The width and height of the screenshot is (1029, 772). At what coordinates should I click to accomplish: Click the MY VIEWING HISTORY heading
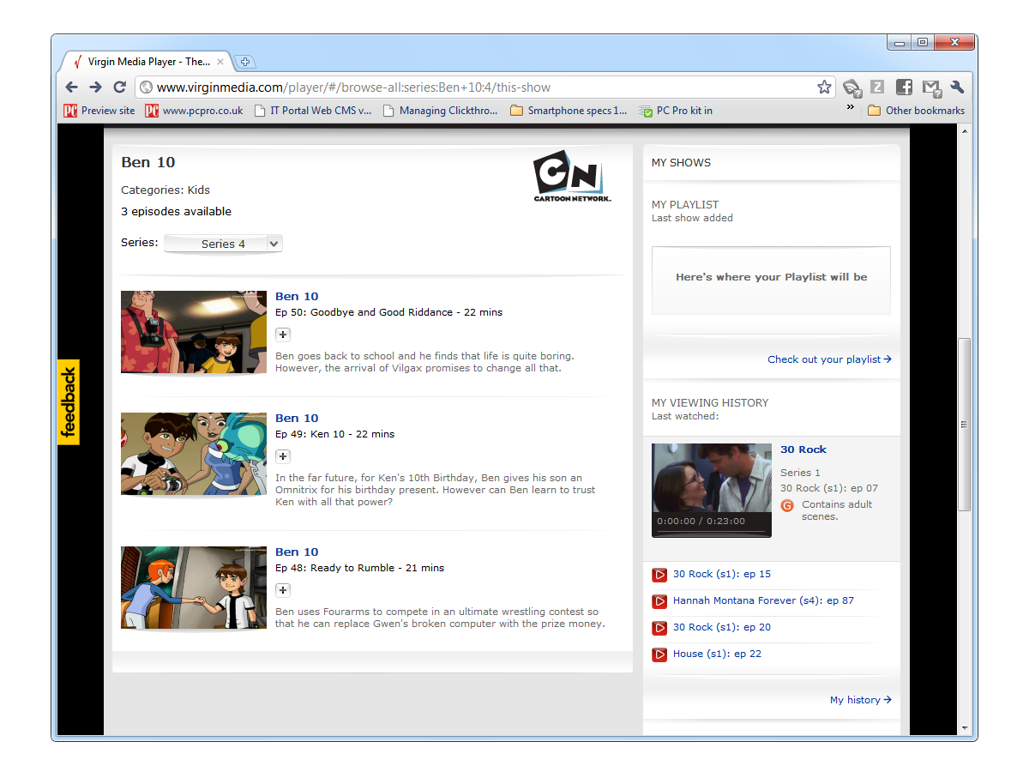tap(710, 402)
